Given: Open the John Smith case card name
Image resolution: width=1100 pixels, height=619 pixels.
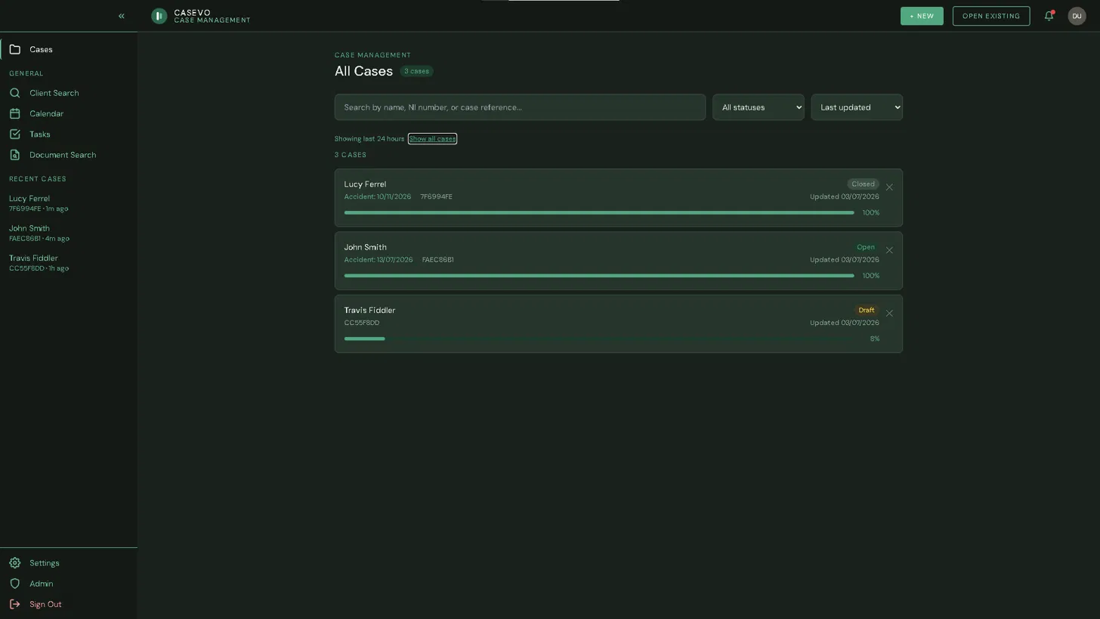Looking at the screenshot, I should coord(365,247).
